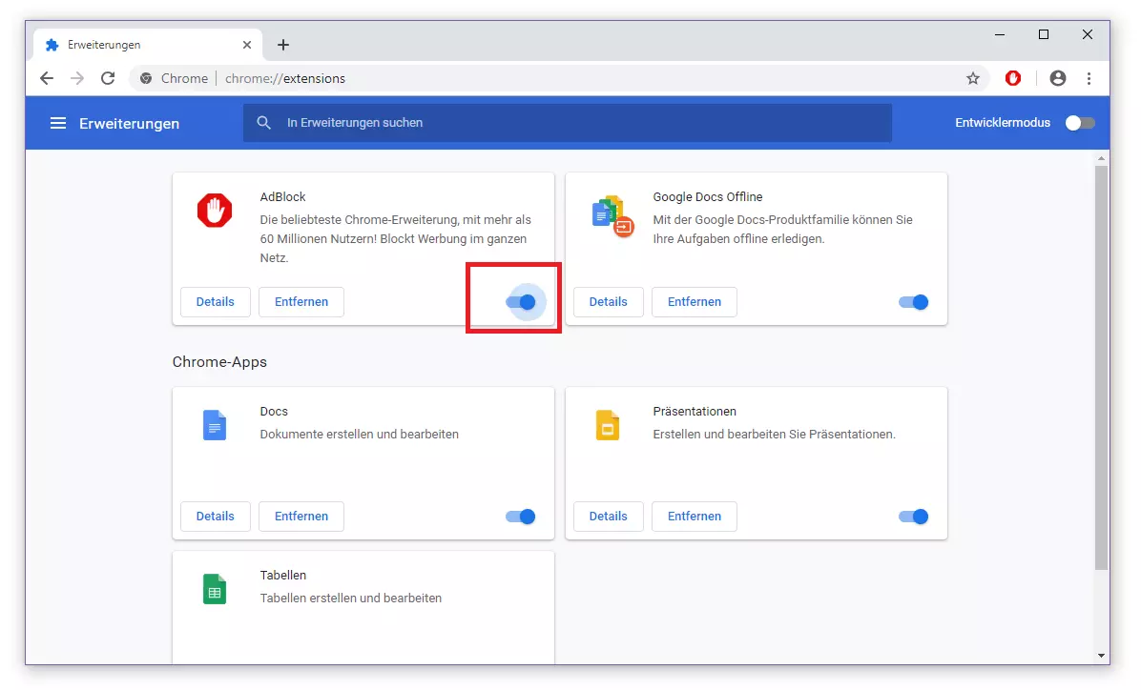Focus the 'In Erweiterungen suchen' search field
Viewport: 1141px width, 690px height.
[568, 123]
